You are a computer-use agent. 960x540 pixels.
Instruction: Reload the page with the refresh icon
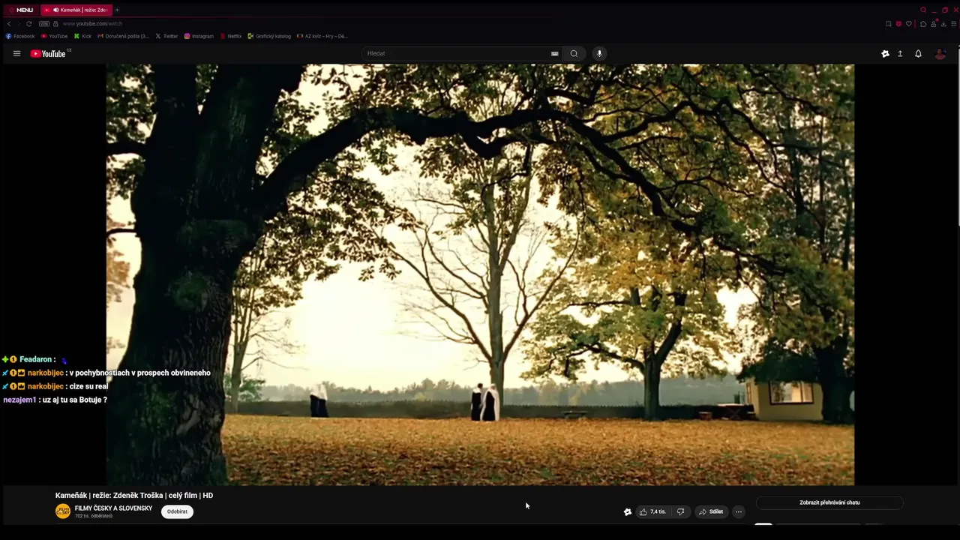pos(29,24)
